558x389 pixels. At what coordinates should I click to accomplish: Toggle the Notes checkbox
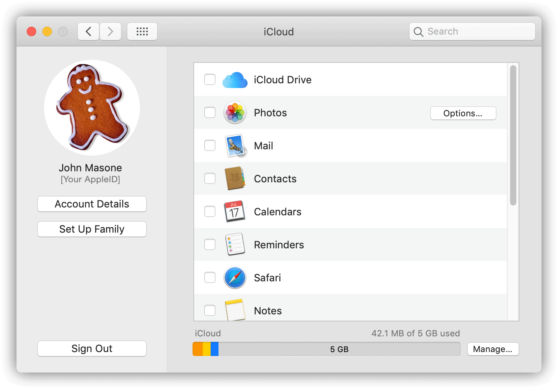210,310
